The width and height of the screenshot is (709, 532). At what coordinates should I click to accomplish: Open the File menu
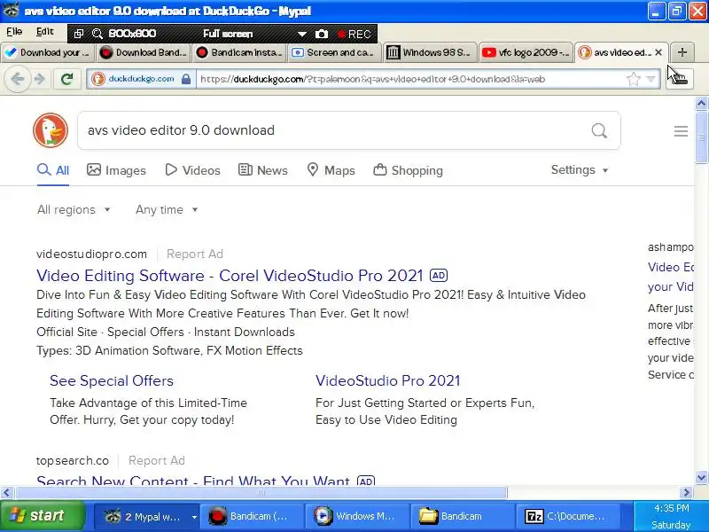click(x=14, y=31)
